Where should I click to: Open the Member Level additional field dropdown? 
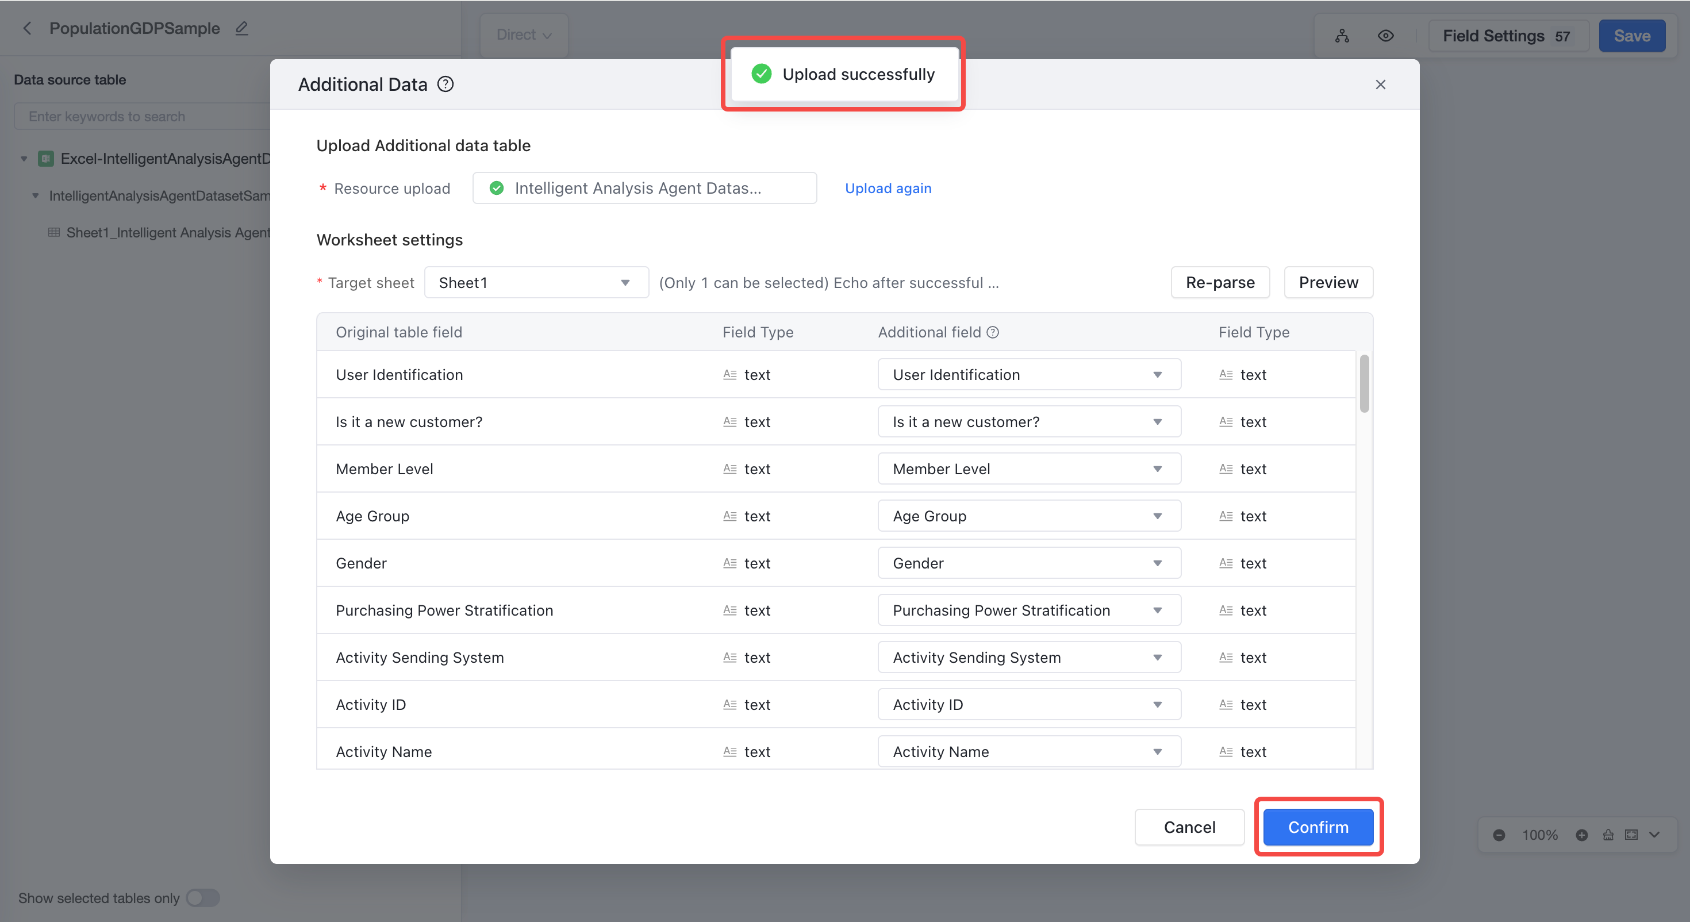(1029, 468)
